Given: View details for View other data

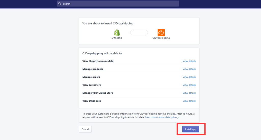Looking at the screenshot, I should (189, 101).
